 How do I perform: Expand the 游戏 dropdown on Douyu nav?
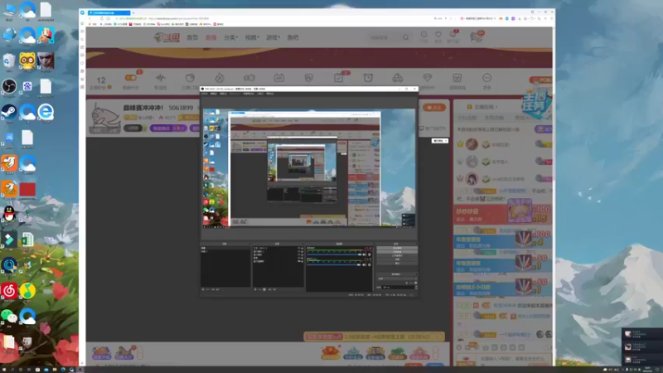click(273, 37)
